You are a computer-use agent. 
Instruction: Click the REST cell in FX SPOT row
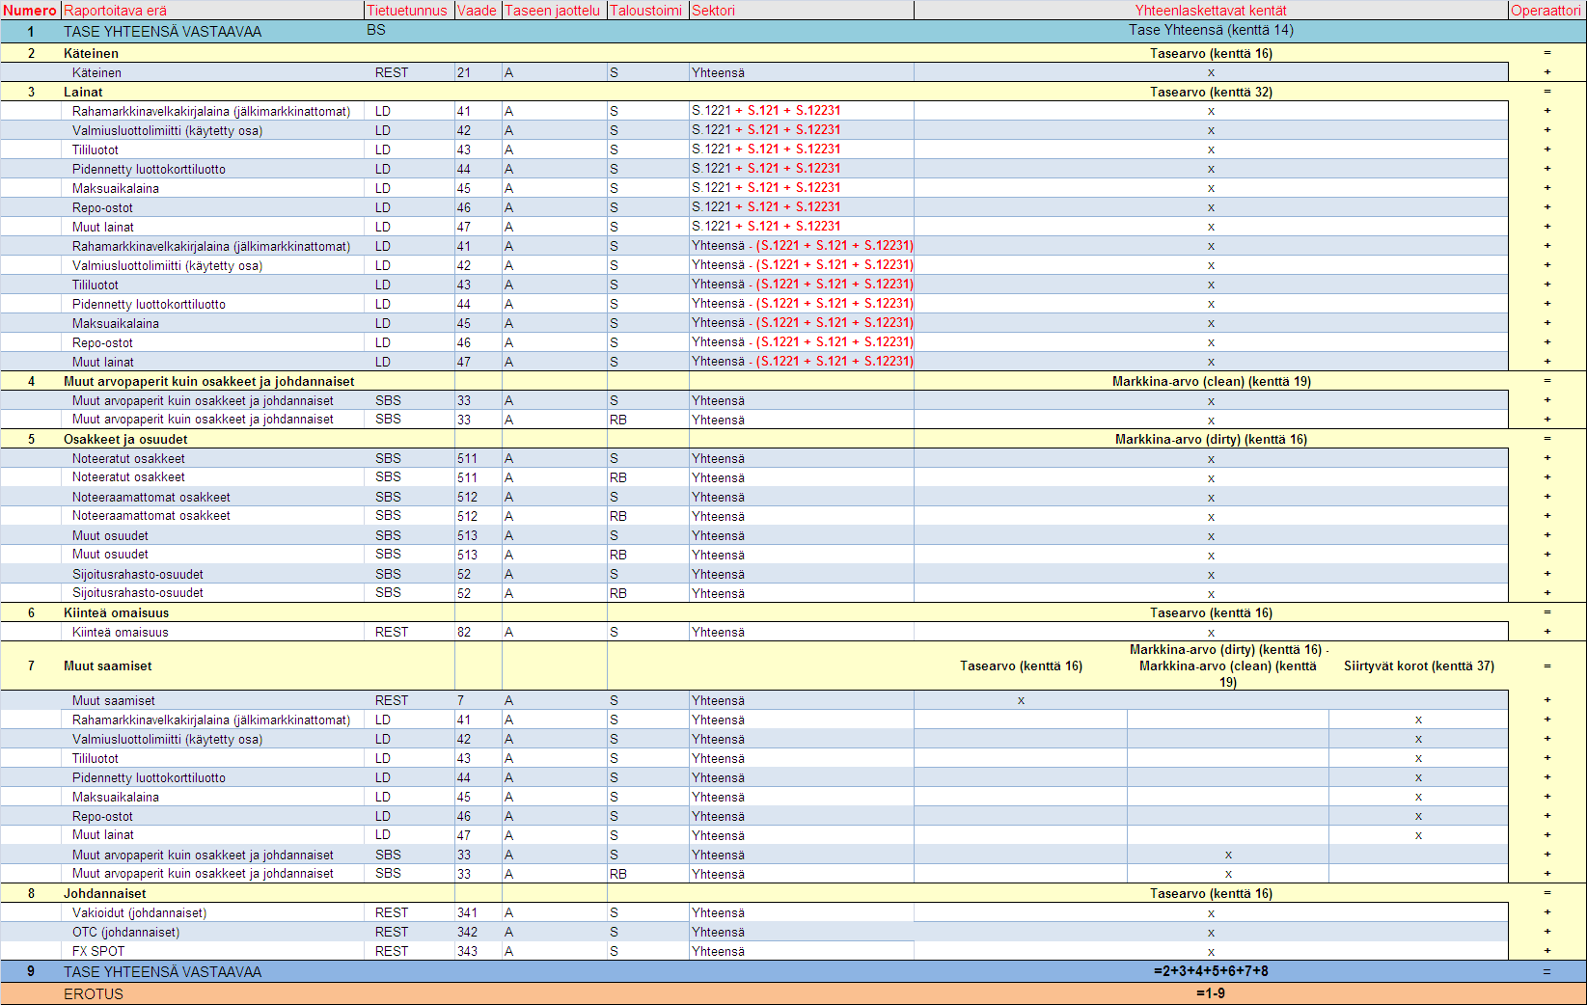click(x=392, y=951)
